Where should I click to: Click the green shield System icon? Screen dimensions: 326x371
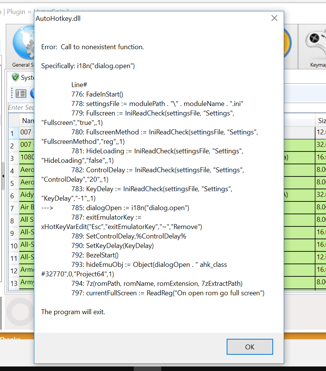(15, 77)
